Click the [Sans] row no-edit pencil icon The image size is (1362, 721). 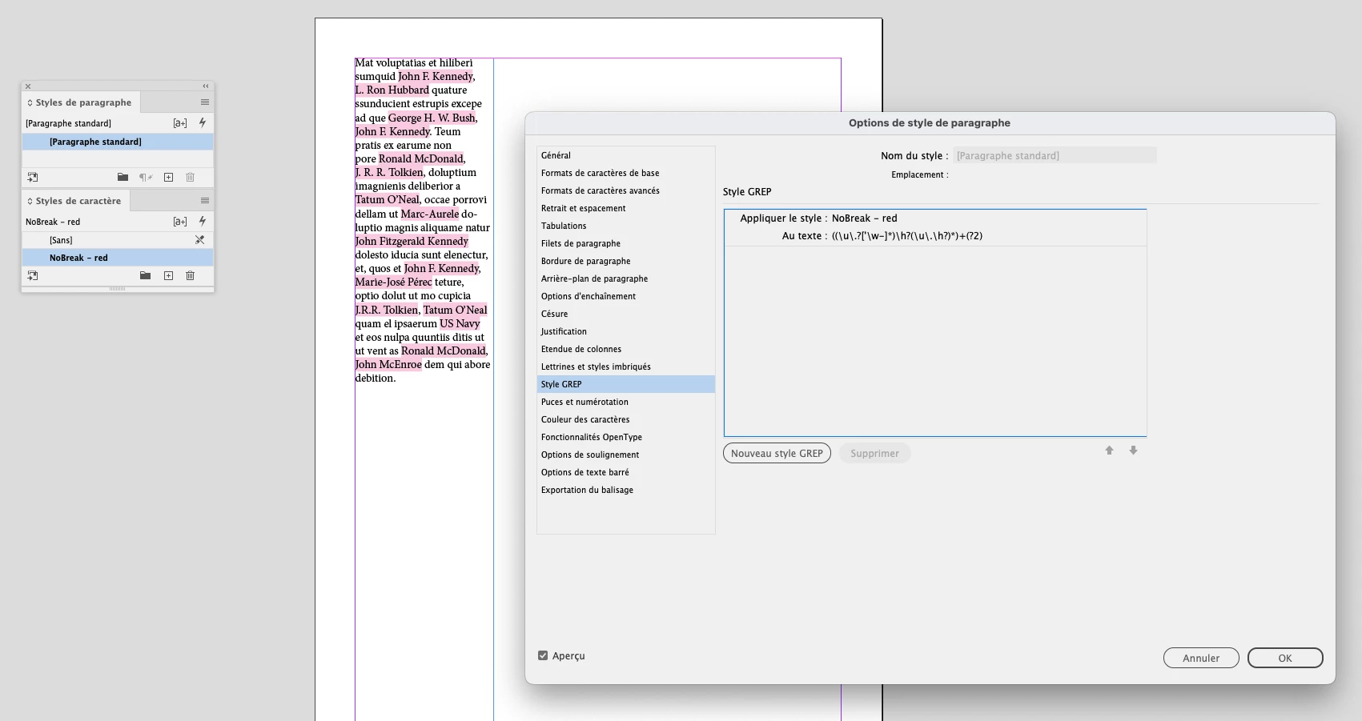(200, 240)
